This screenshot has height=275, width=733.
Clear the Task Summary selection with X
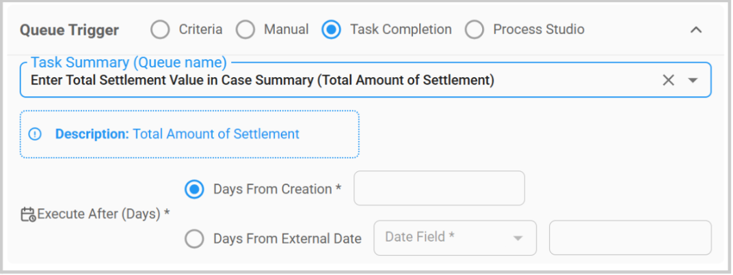(x=668, y=81)
